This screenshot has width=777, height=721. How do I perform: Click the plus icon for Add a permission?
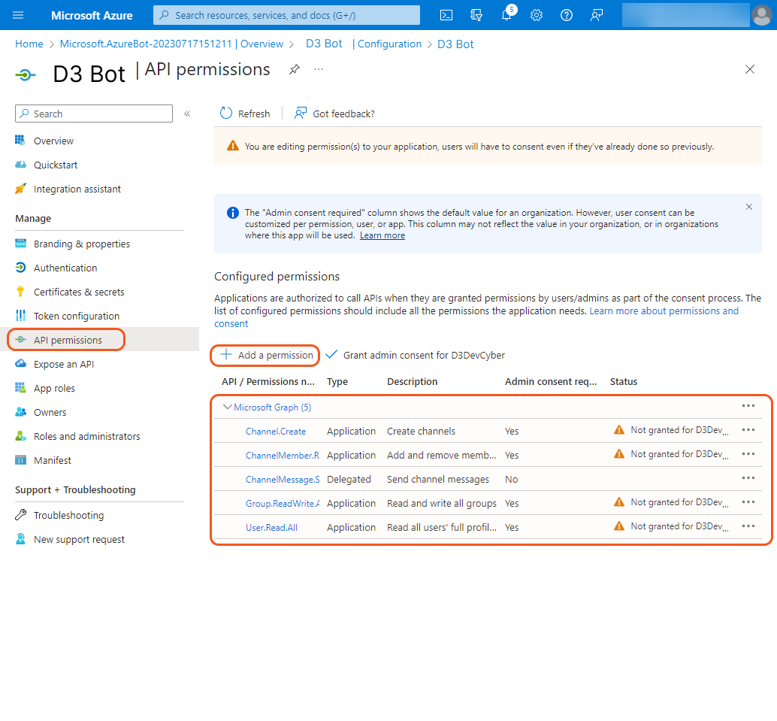pyautogui.click(x=226, y=355)
